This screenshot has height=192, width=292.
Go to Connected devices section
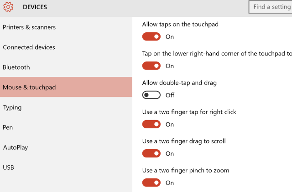[x=29, y=47]
